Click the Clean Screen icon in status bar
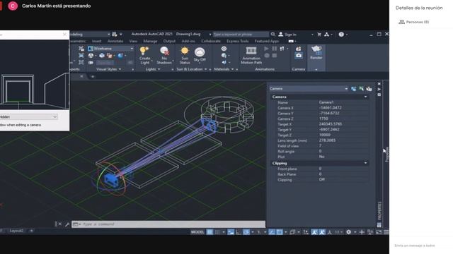This screenshot has width=453, height=254. pyautogui.click(x=379, y=232)
